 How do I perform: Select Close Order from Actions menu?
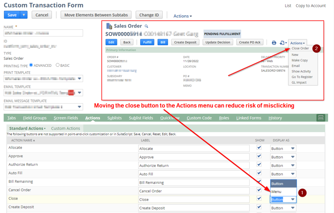[300, 48]
